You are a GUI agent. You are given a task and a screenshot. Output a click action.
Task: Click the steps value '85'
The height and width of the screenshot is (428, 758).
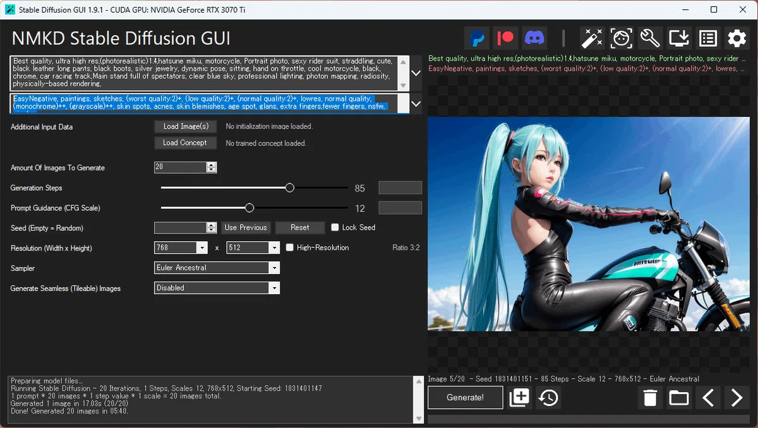tap(360, 188)
